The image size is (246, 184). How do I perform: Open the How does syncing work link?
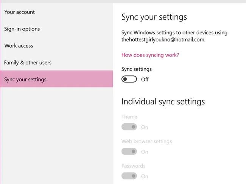[x=150, y=55]
